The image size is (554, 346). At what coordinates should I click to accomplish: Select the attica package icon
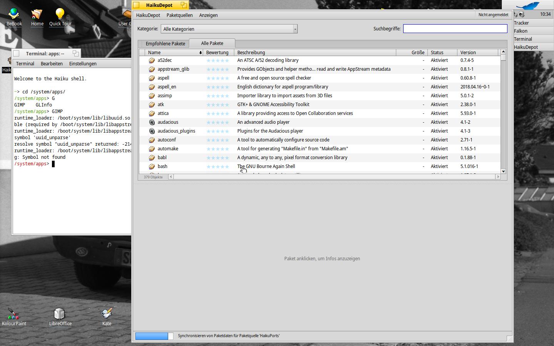coord(152,113)
